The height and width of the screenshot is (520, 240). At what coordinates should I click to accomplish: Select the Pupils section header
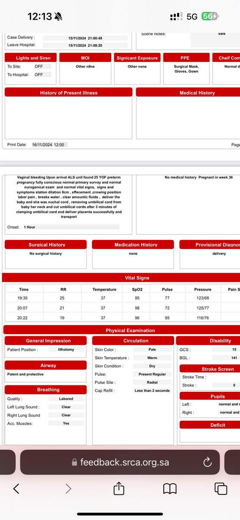(x=210, y=396)
